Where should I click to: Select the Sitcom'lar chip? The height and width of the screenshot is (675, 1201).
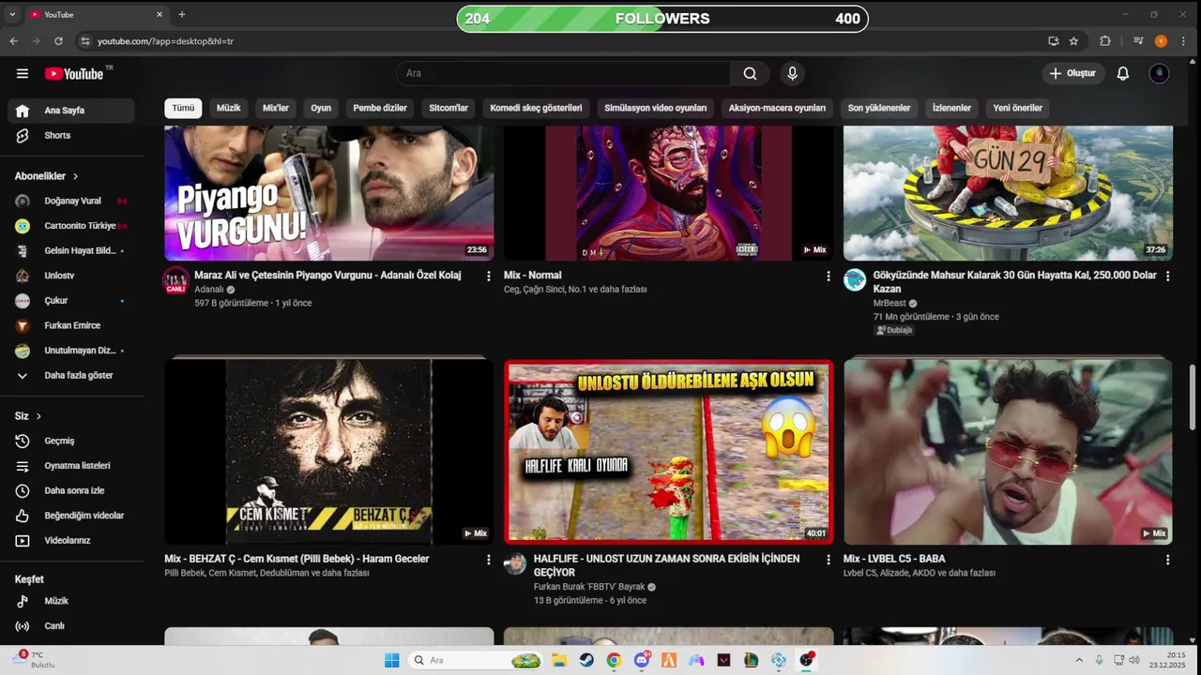tap(448, 108)
